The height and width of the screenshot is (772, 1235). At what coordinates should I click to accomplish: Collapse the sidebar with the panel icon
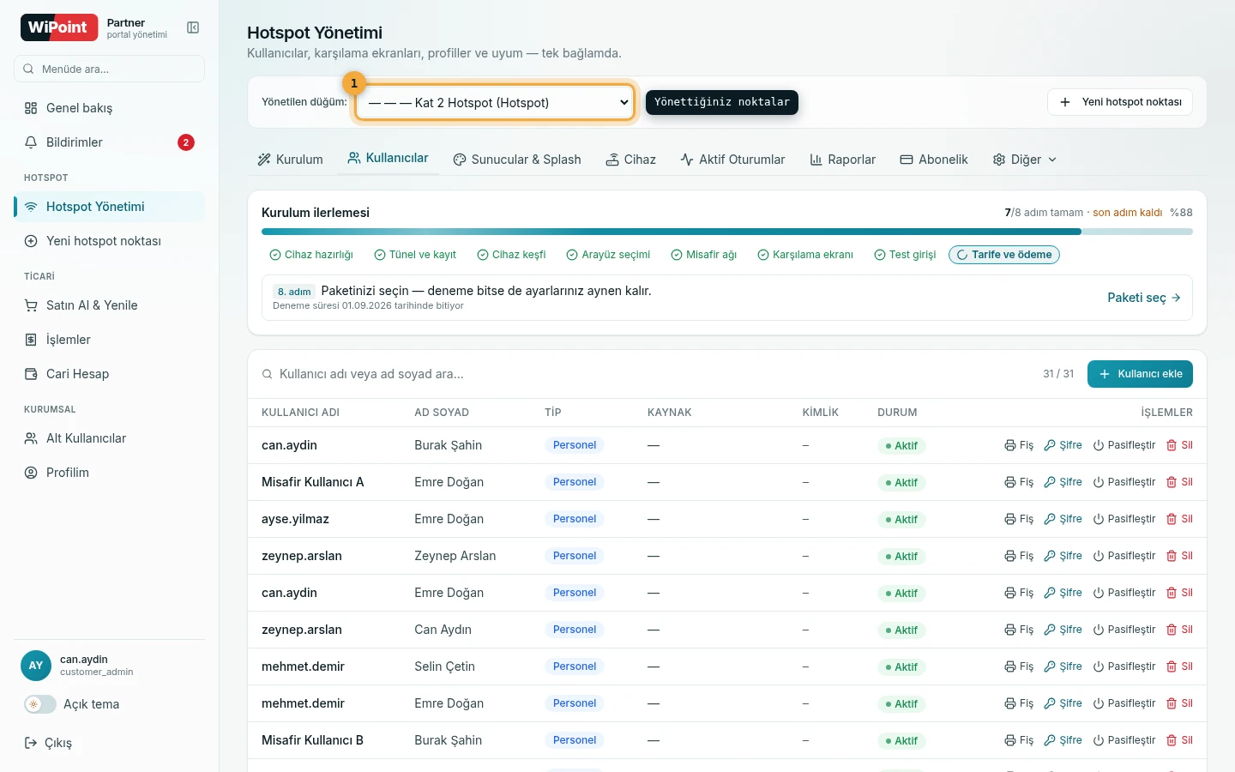(193, 27)
